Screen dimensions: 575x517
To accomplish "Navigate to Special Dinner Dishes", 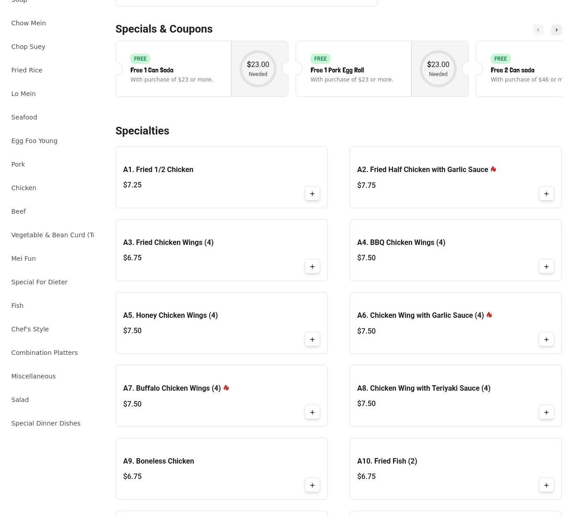I will (x=46, y=423).
